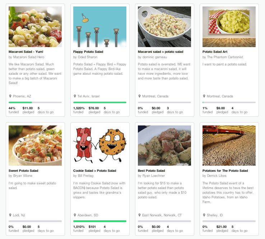Click location pin icon beside Phoenix, AZ

10,96
